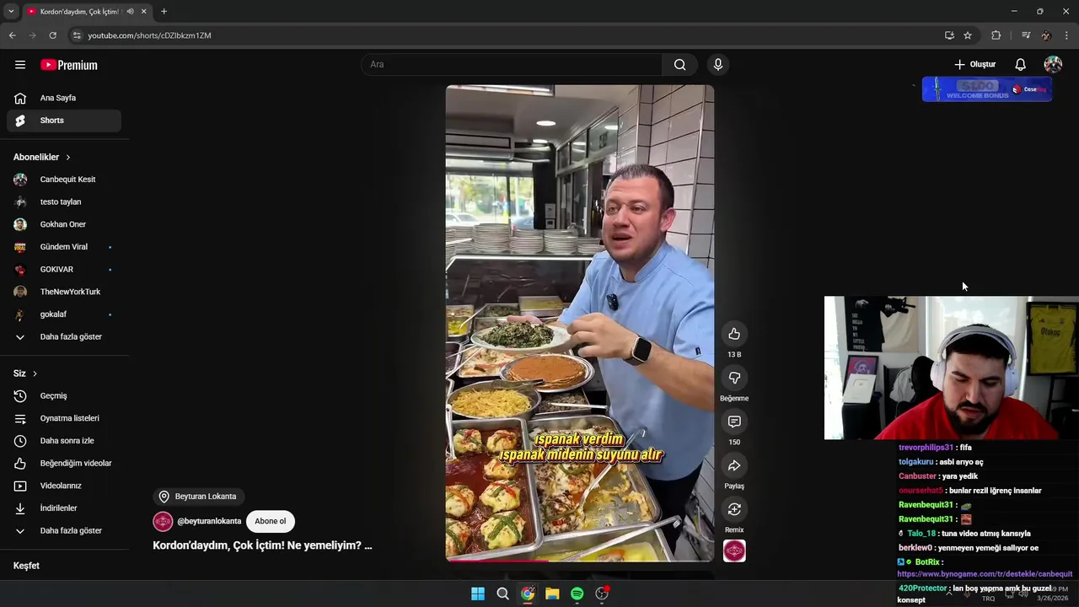Start voice search with the microphone
Viewport: 1079px width, 607px height.
pyautogui.click(x=718, y=65)
